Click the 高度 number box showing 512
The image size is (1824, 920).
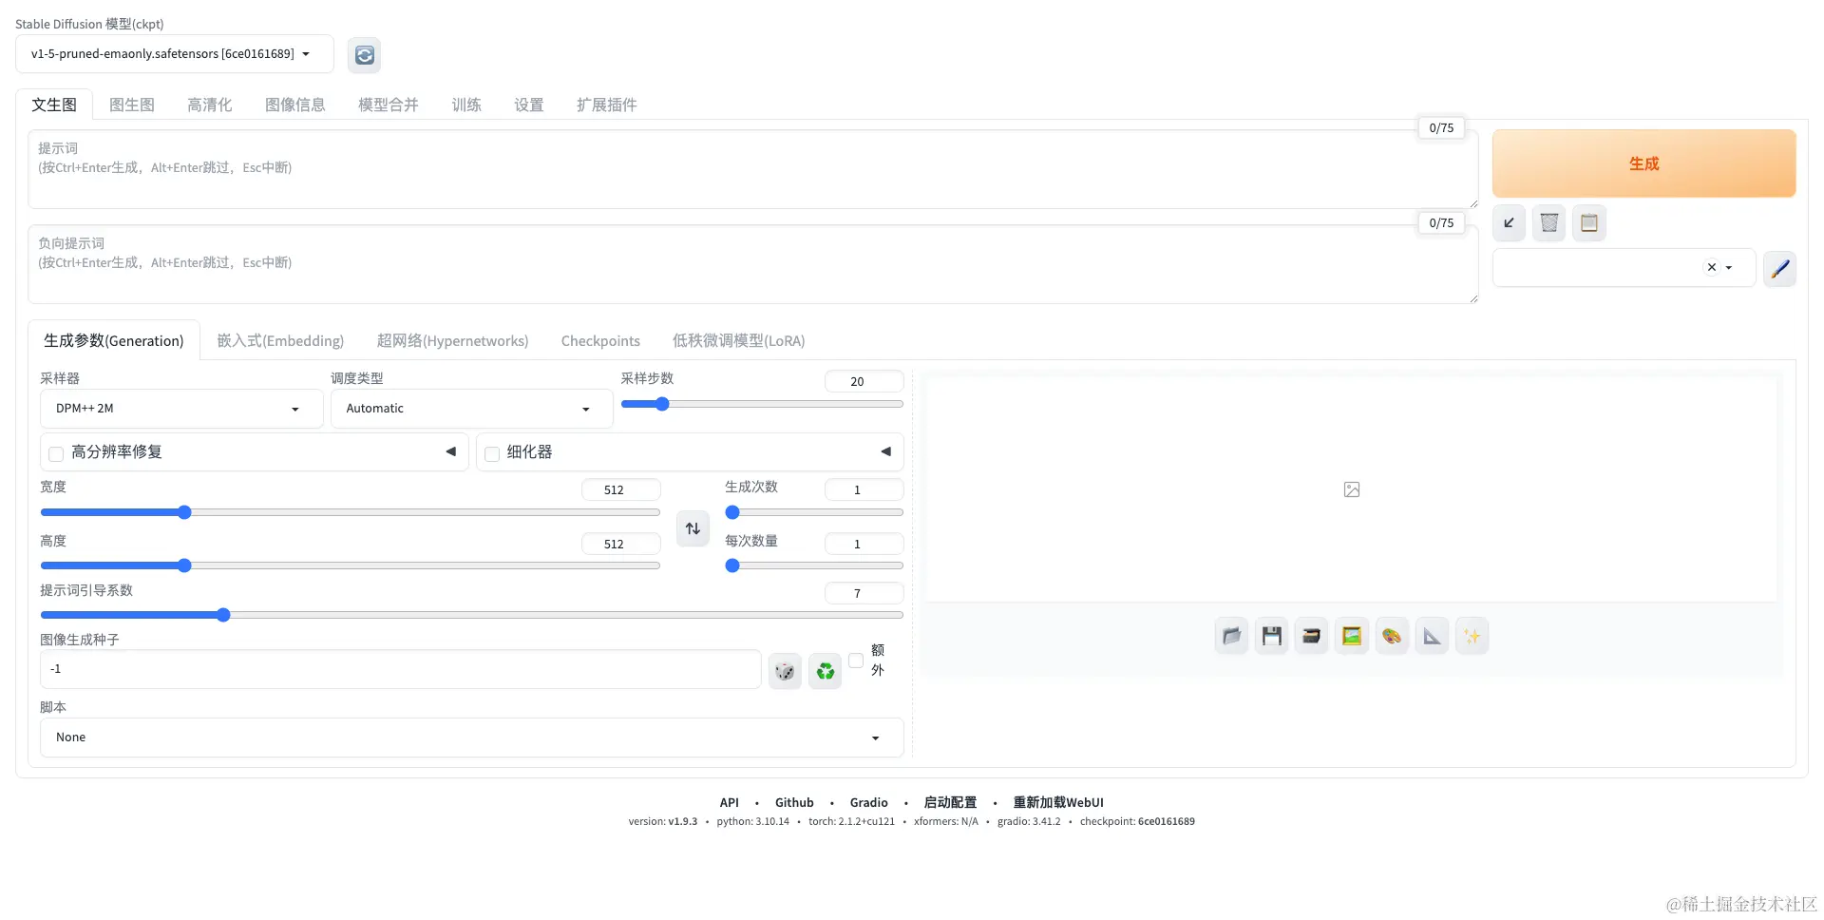point(620,544)
